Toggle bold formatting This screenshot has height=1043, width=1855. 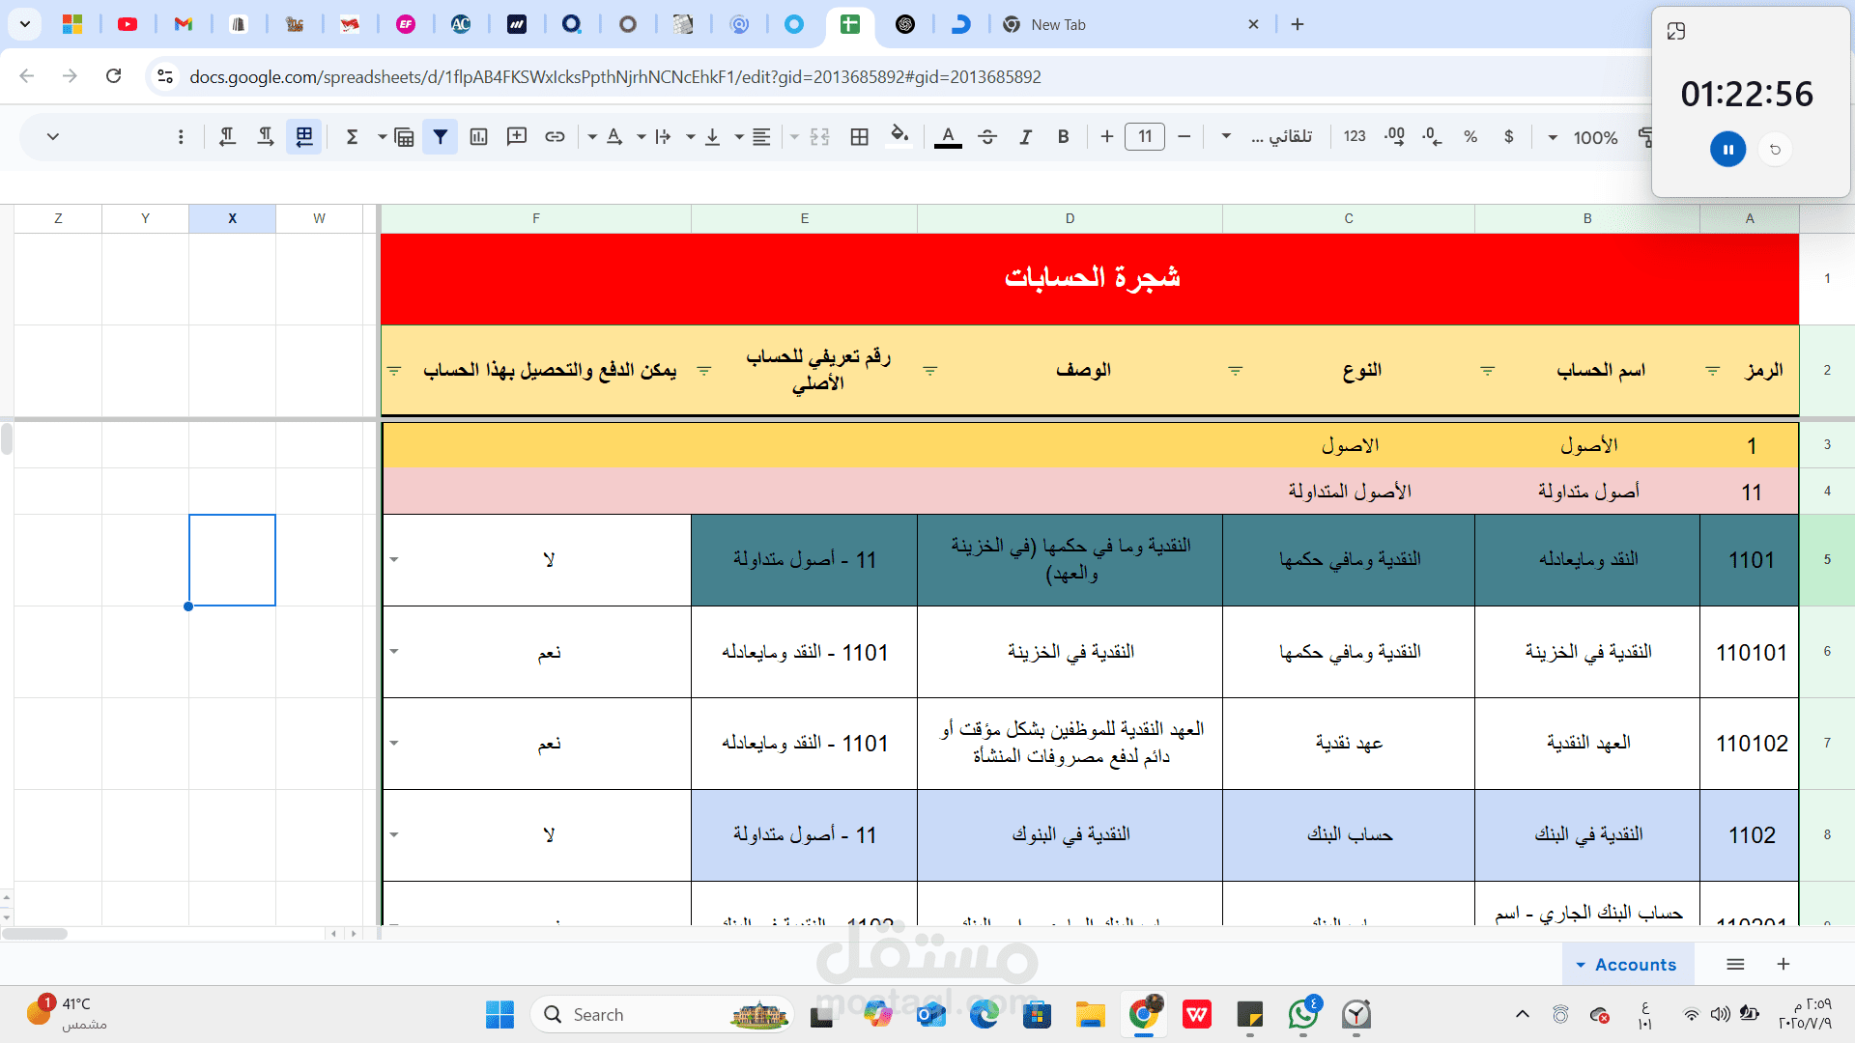tap(1064, 136)
